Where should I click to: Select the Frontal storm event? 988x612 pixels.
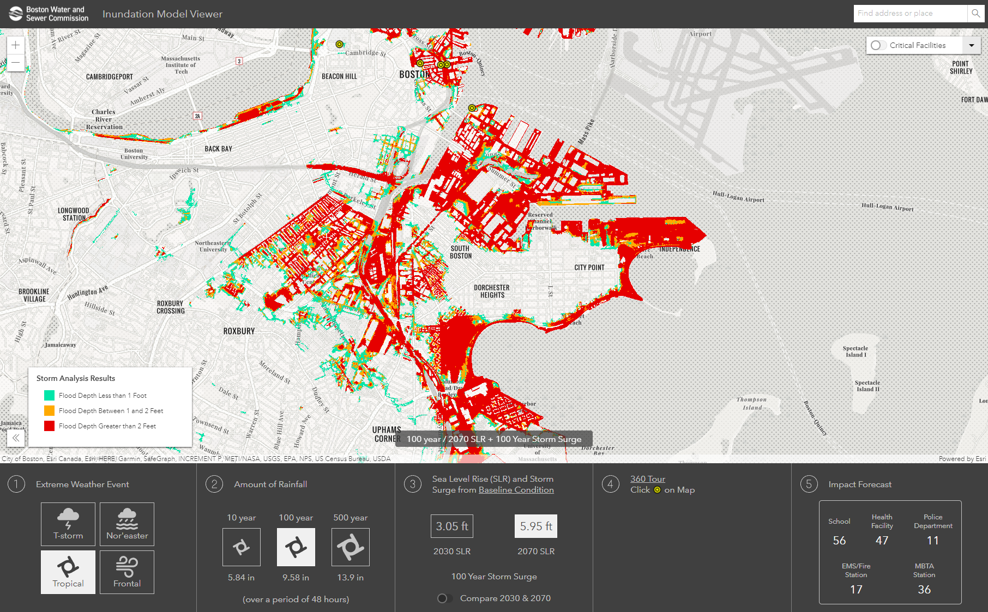[x=126, y=572]
